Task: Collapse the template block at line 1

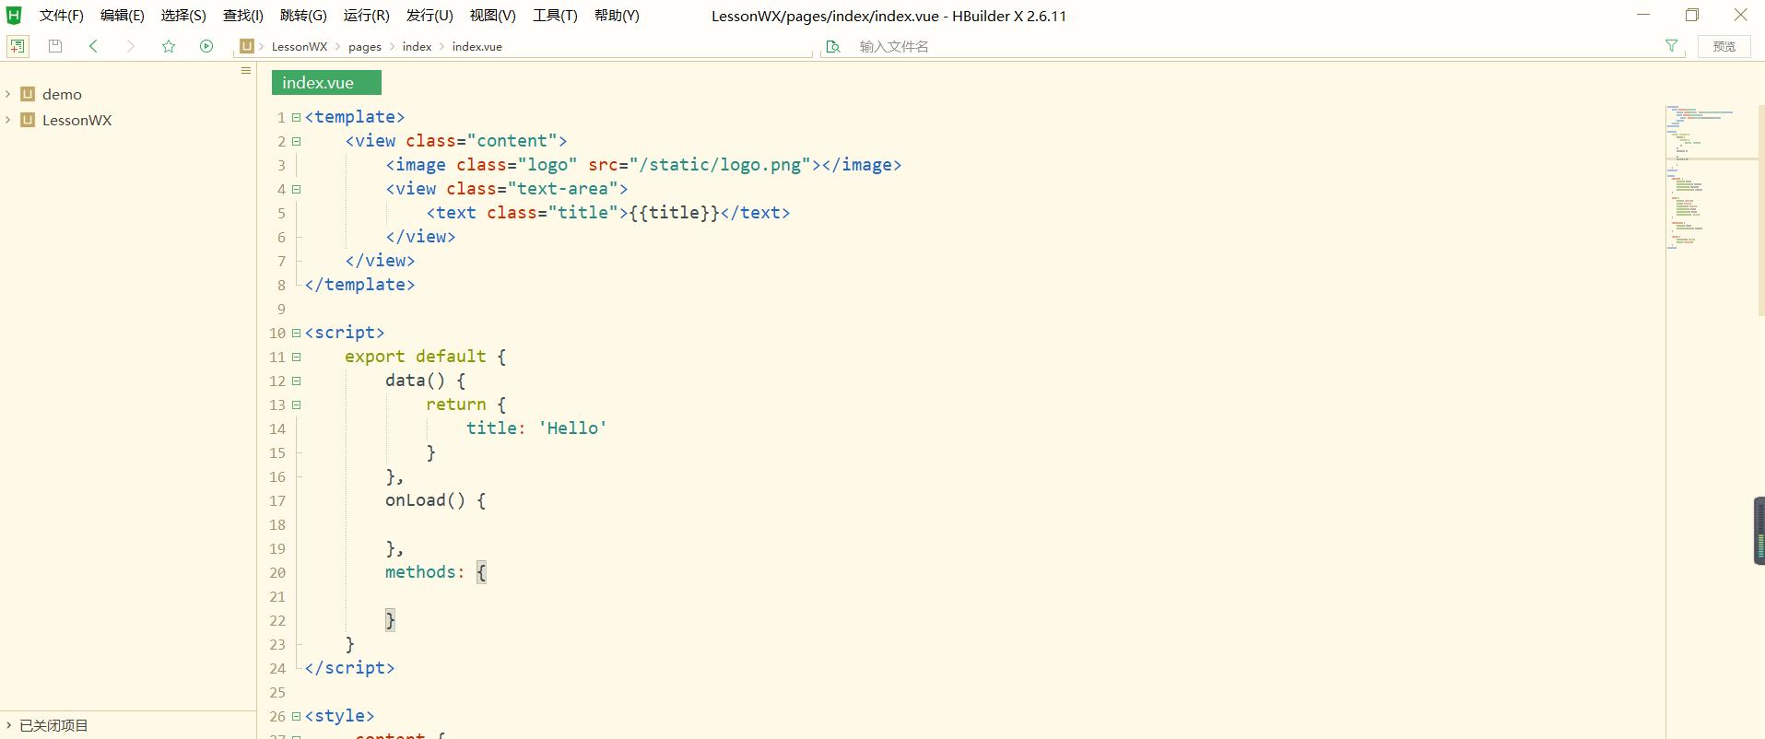Action: [x=296, y=117]
